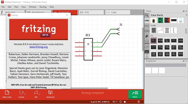
Task: Open the Flip dropdown arrow
Action: (x=40, y=94)
